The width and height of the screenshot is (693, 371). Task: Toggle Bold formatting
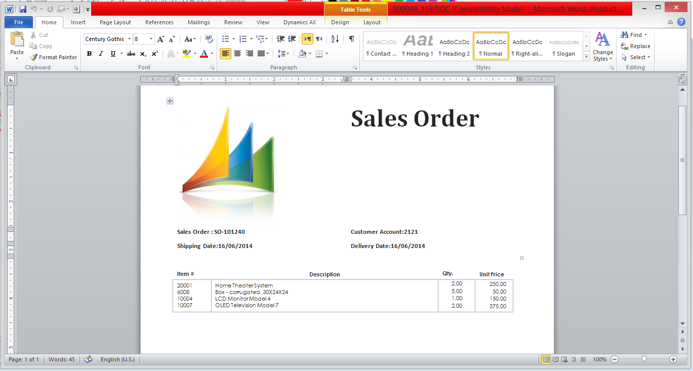pos(89,54)
